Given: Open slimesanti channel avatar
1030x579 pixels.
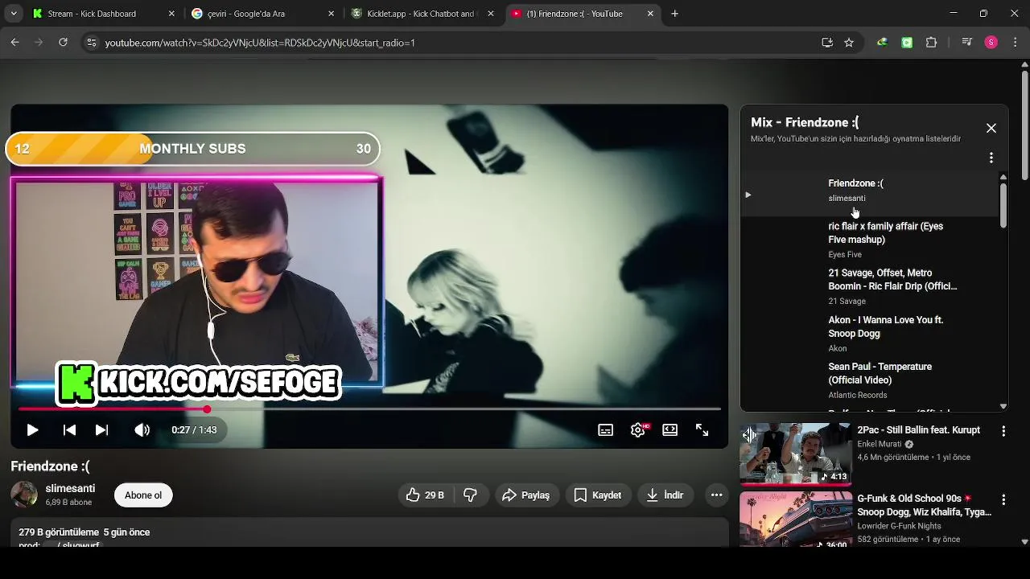Looking at the screenshot, I should 24,495.
